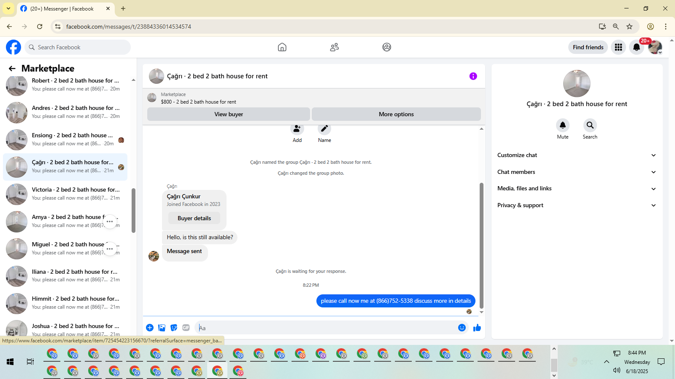Open a new browser tab
Viewport: 675px width, 379px height.
point(123,8)
